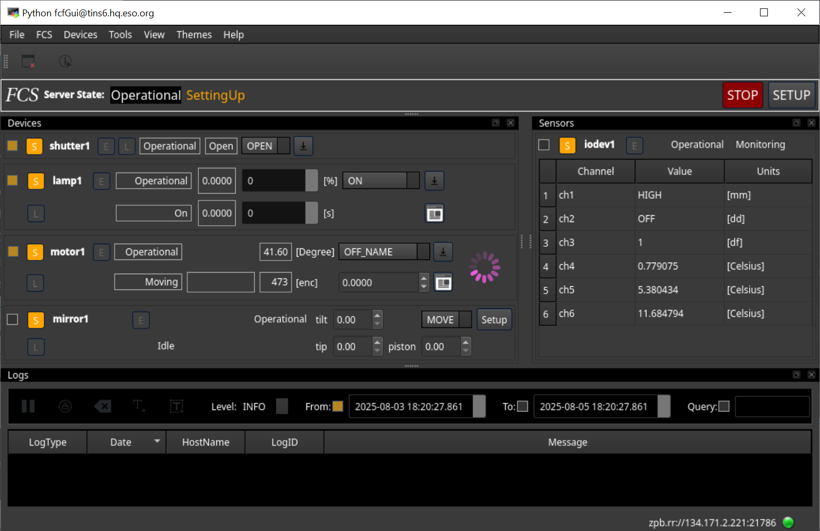Click the mirror1 Setup button

pos(494,320)
